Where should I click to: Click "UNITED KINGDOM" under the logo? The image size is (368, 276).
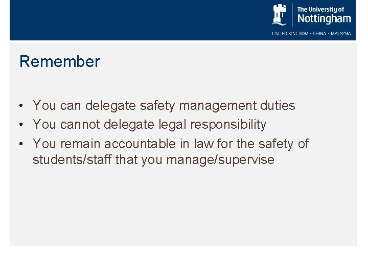[289, 34]
